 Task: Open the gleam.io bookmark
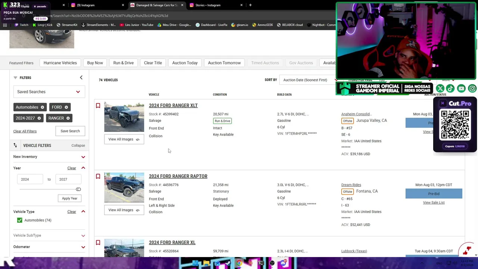(x=239, y=25)
